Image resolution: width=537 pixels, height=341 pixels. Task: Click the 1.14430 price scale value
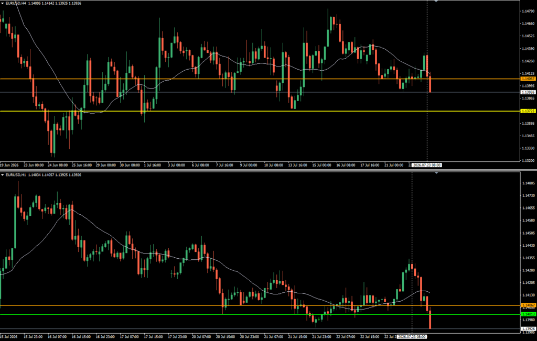528,245
